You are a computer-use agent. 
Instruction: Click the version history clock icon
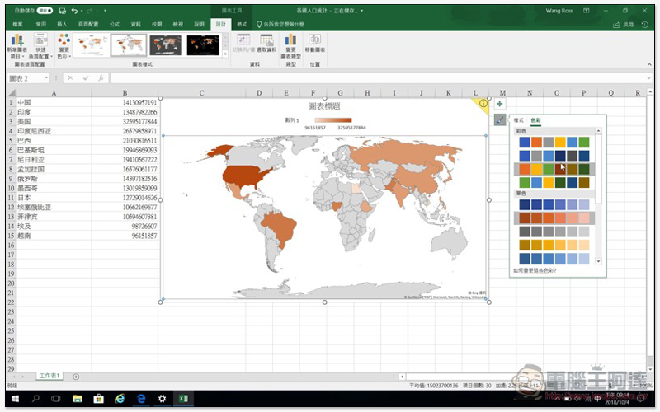645,25
